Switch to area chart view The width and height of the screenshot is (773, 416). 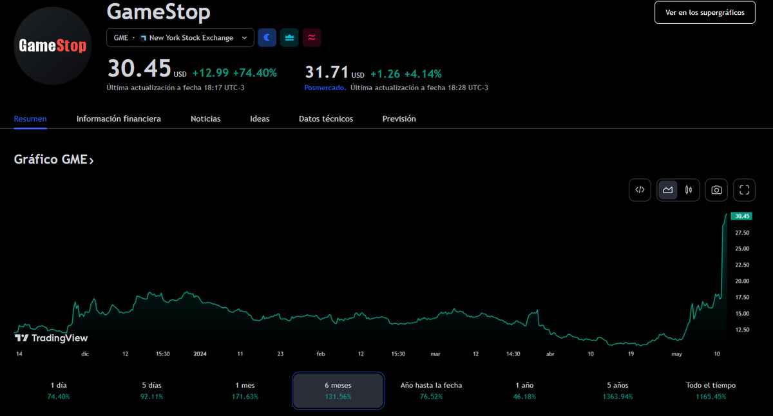[x=667, y=190]
